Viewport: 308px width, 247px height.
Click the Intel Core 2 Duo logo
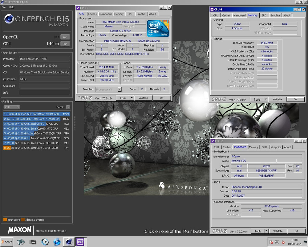[x=158, y=29]
